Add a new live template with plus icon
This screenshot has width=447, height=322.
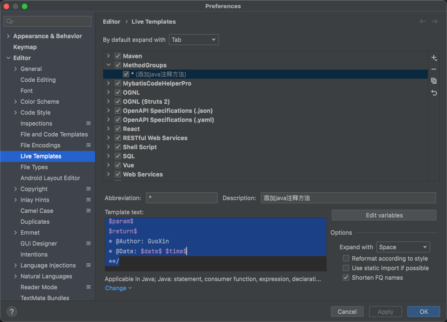[434, 58]
